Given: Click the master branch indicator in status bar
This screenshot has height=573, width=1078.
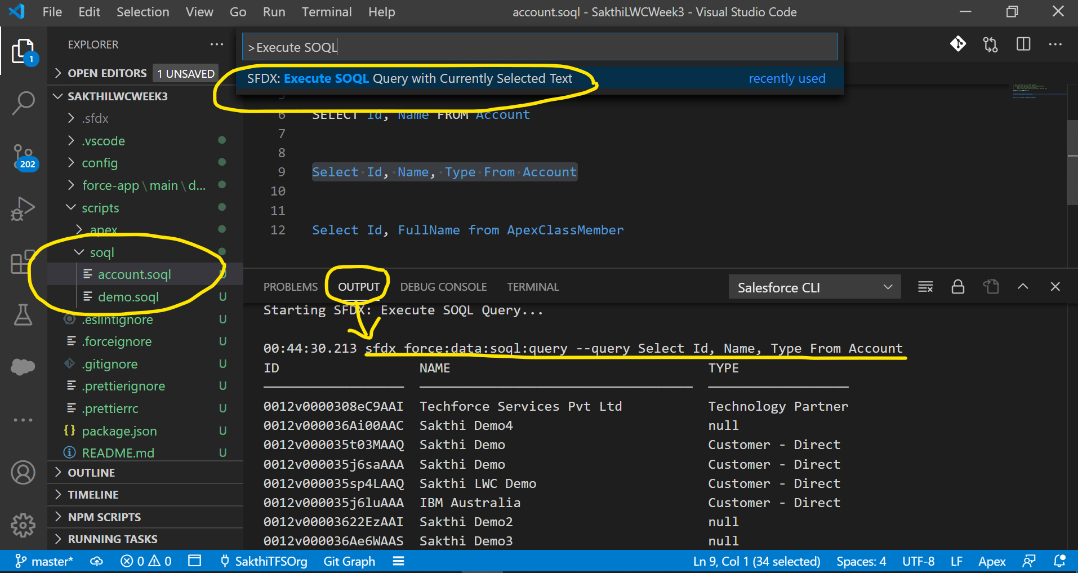Looking at the screenshot, I should 44,561.
